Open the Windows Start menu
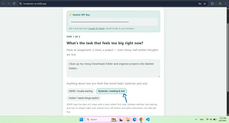This screenshot has width=229, height=123. (81, 120)
